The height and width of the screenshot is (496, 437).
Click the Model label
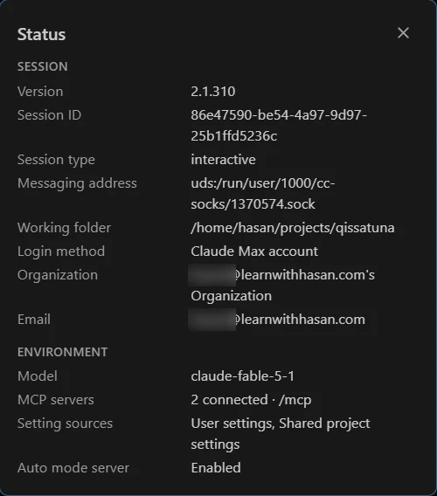pos(38,376)
